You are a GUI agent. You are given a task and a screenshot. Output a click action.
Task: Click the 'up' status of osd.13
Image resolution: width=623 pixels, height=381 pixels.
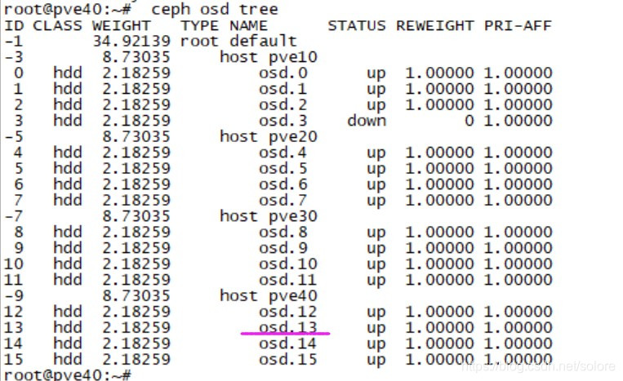point(376,329)
